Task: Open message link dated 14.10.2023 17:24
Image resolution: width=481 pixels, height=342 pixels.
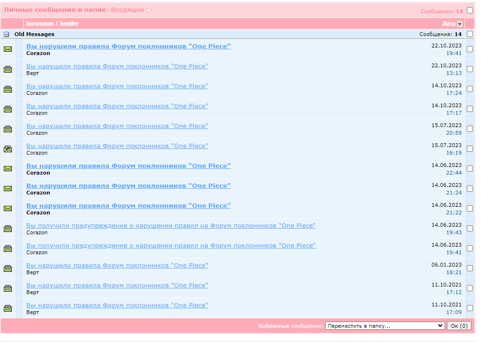Action: point(117,86)
